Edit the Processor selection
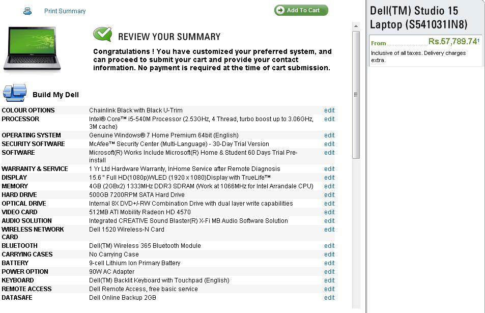The width and height of the screenshot is (485, 313). (x=329, y=119)
